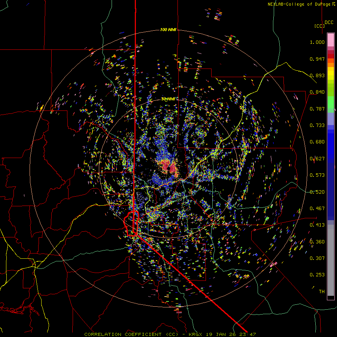337x337 pixels.
Task: Select the DCC product label
Action: click(x=329, y=22)
